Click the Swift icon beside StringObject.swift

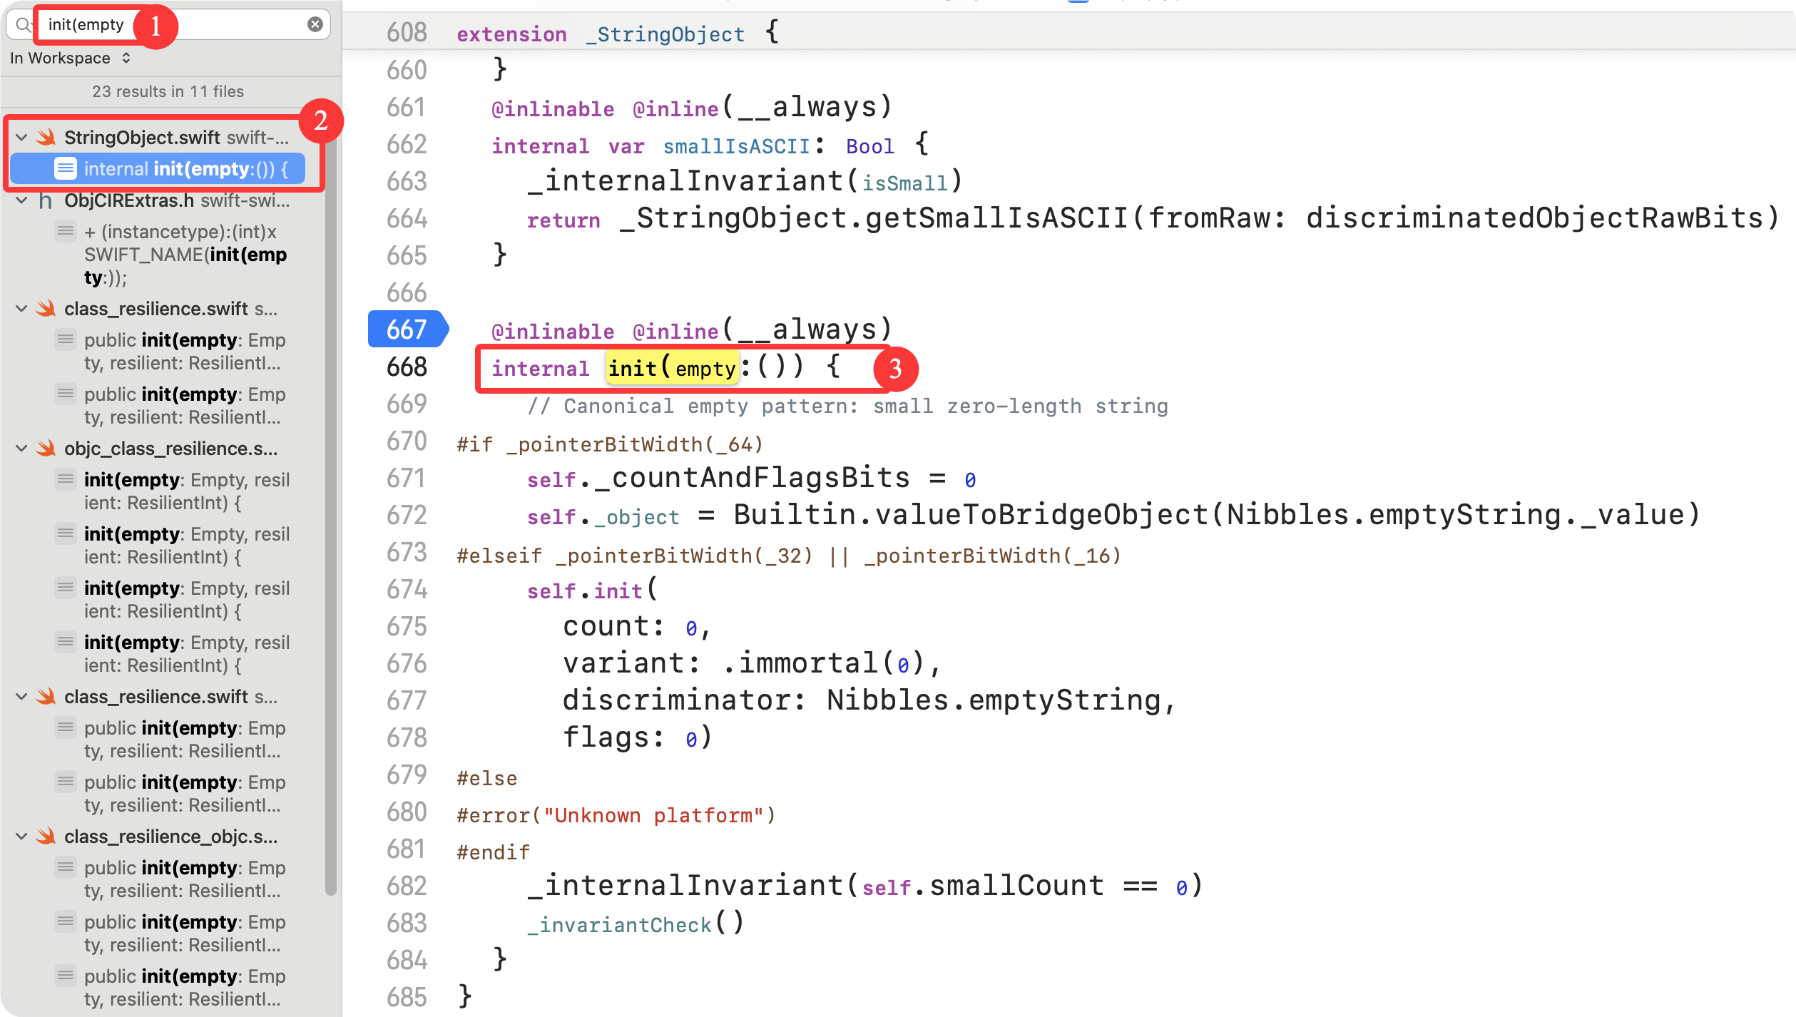point(46,137)
